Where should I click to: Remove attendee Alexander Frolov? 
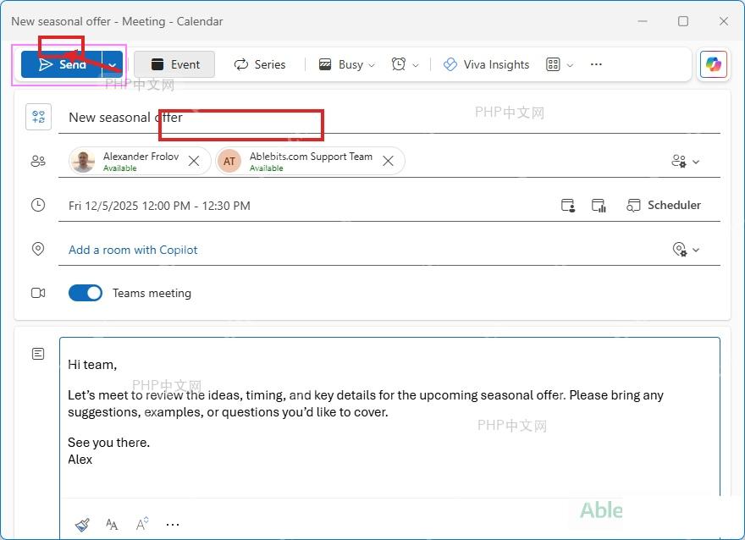pyautogui.click(x=194, y=162)
